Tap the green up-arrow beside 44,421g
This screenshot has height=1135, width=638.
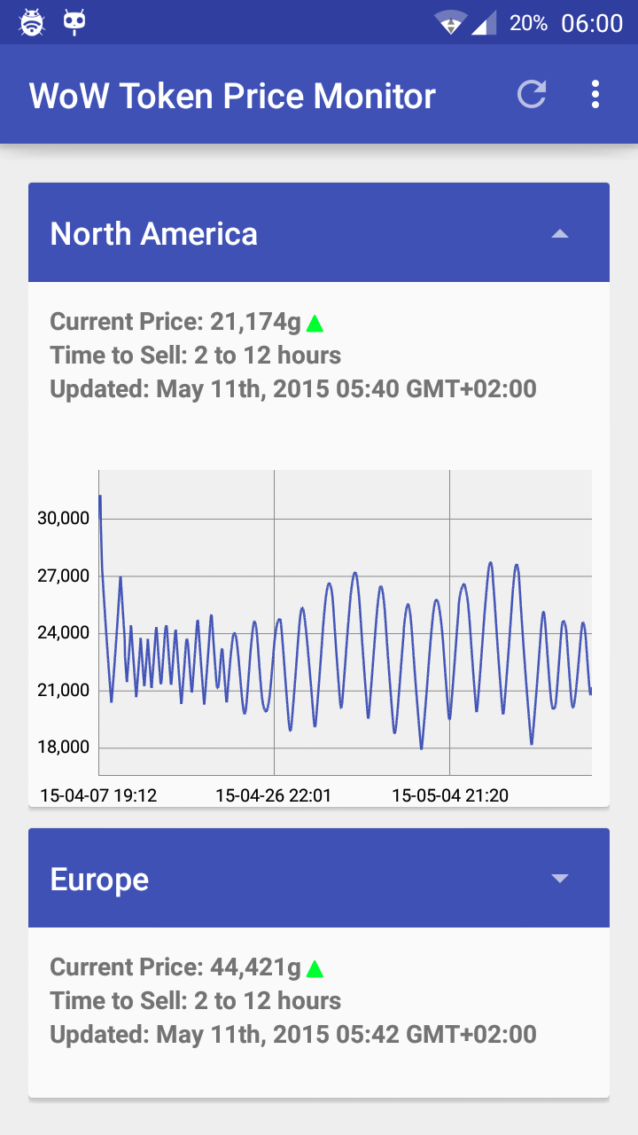(x=315, y=969)
